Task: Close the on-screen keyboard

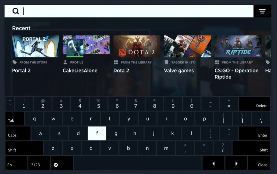Action: [259, 163]
